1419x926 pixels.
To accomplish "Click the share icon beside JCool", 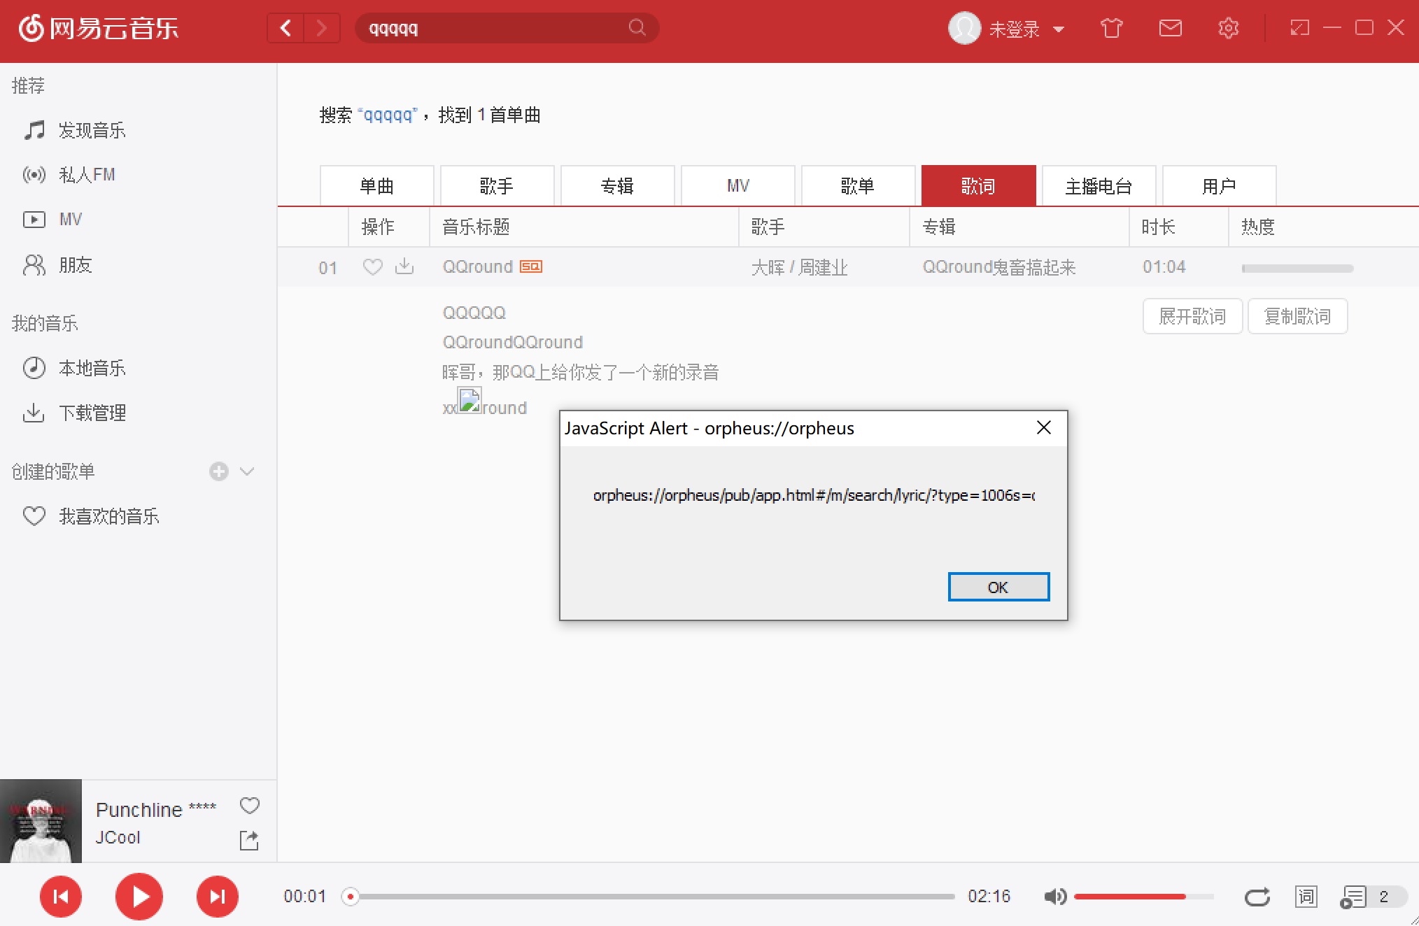I will click(x=249, y=840).
